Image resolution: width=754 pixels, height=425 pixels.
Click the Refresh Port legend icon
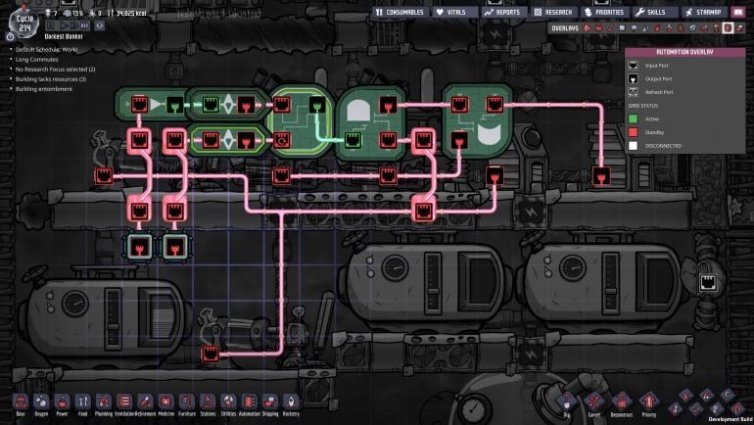click(x=634, y=92)
